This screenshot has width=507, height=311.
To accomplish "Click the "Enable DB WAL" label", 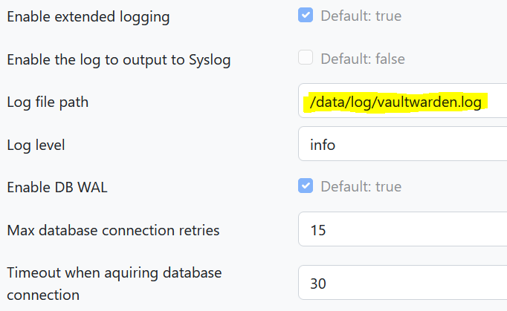I will click(57, 187).
